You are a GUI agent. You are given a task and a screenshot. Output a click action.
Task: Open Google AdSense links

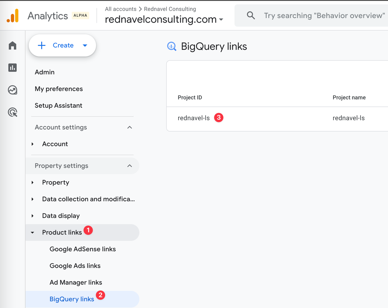pyautogui.click(x=83, y=249)
